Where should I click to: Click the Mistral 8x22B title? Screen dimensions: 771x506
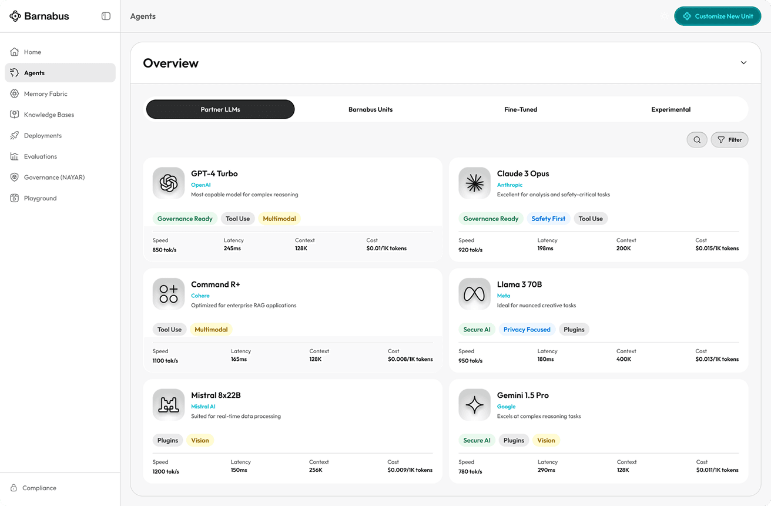216,395
